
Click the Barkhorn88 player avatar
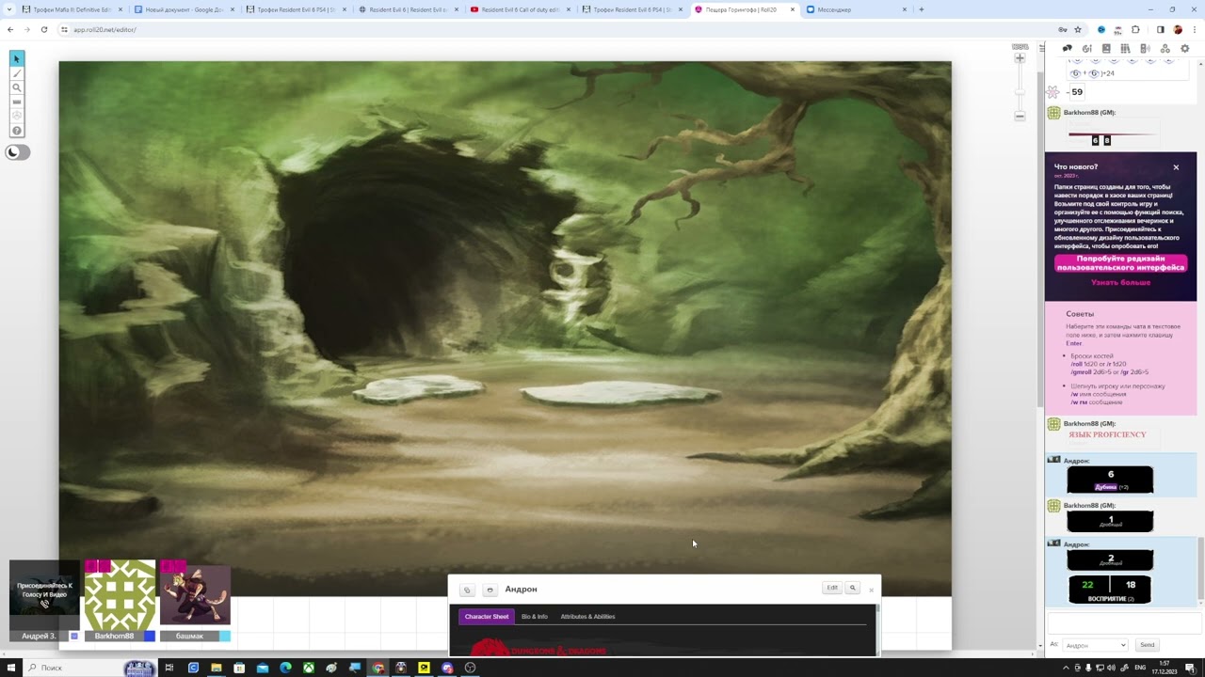click(x=120, y=595)
